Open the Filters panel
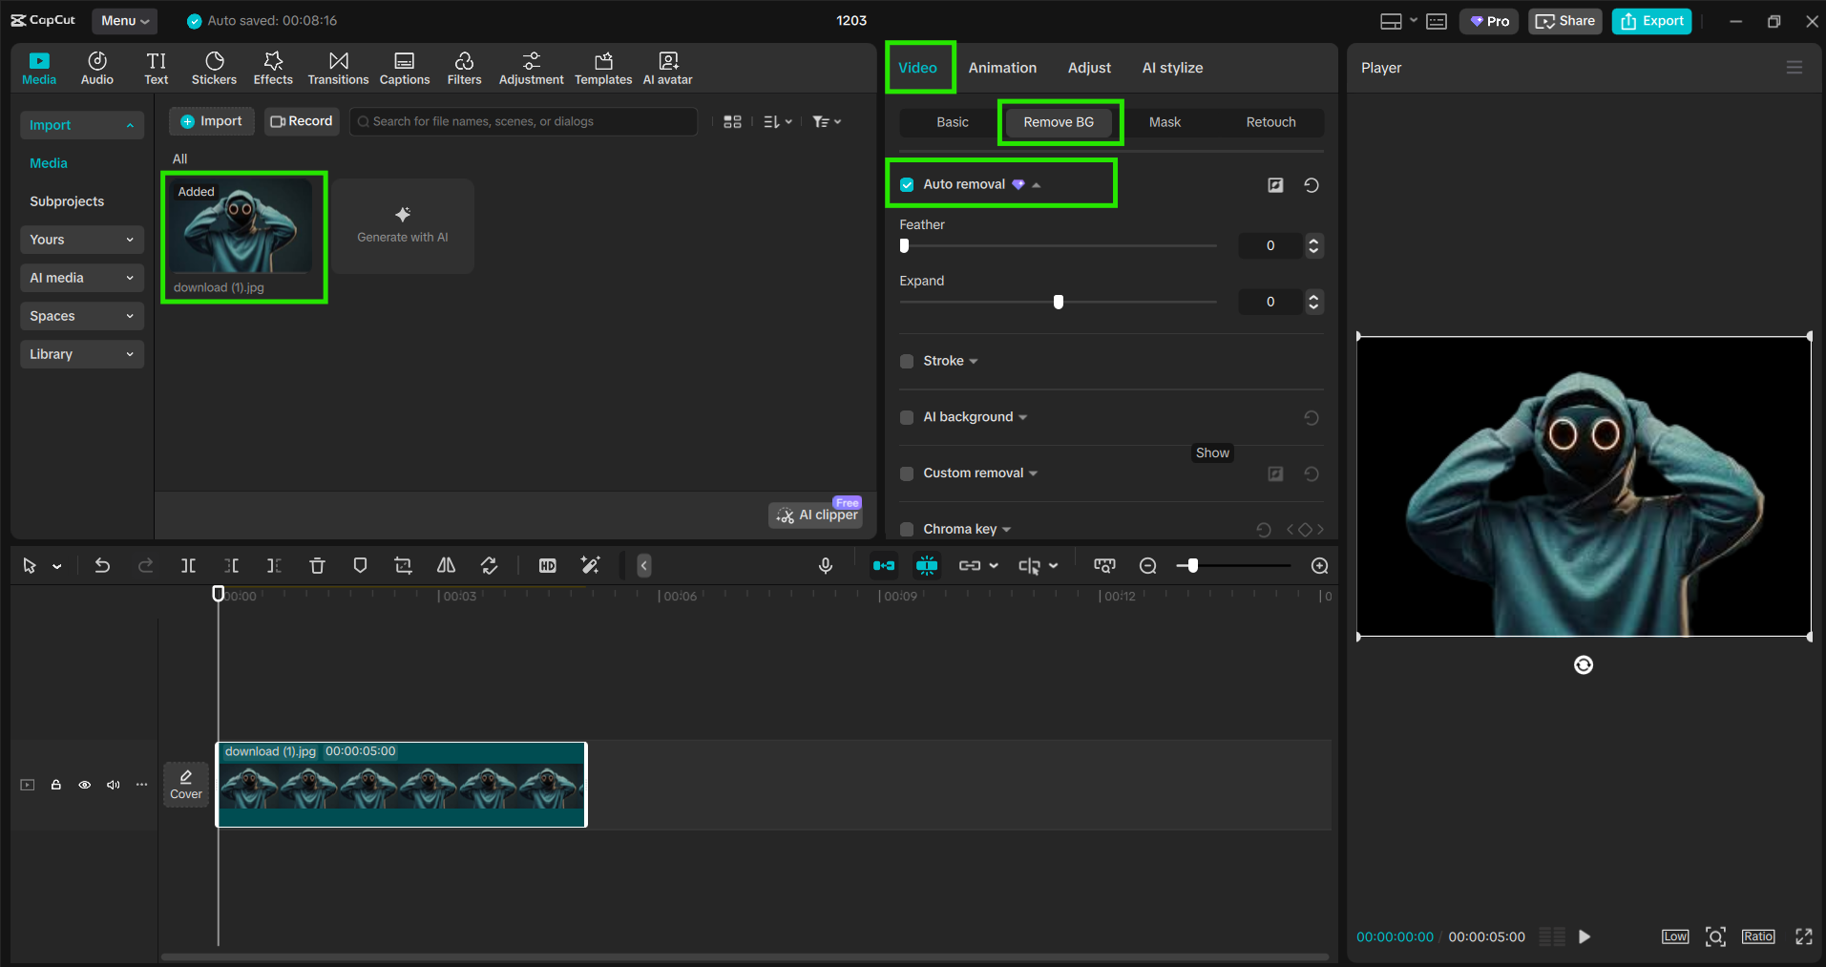 point(464,68)
